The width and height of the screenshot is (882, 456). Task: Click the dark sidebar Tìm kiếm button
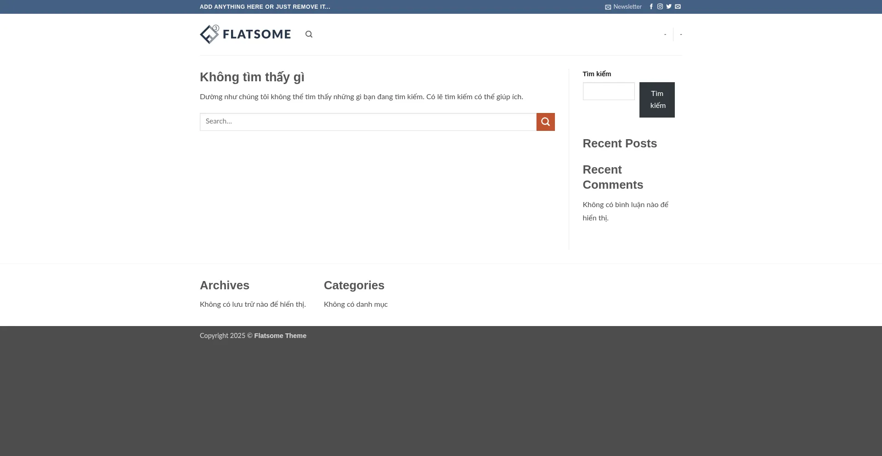click(x=656, y=100)
